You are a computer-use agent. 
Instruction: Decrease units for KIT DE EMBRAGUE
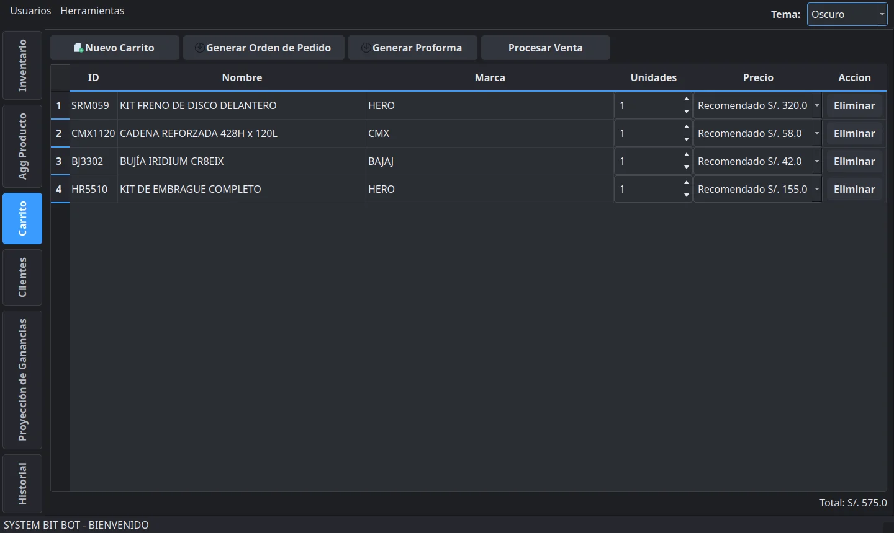point(686,195)
